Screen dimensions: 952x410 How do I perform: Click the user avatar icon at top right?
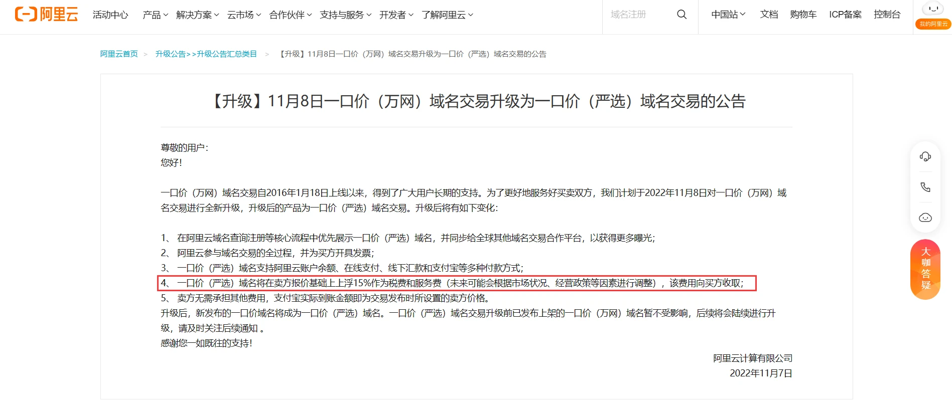[933, 10]
